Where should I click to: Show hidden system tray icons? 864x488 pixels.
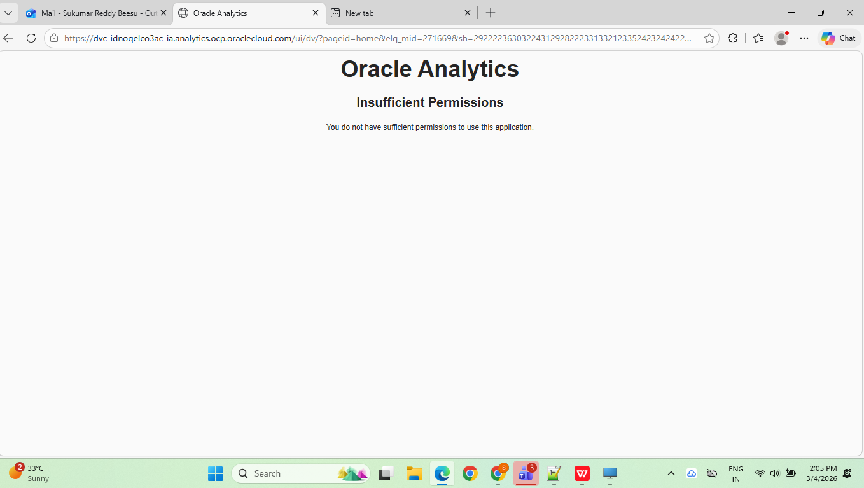point(671,473)
